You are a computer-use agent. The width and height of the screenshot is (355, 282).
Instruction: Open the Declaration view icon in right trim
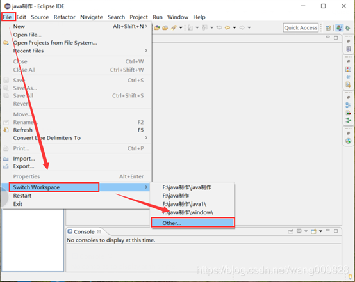pos(348,85)
